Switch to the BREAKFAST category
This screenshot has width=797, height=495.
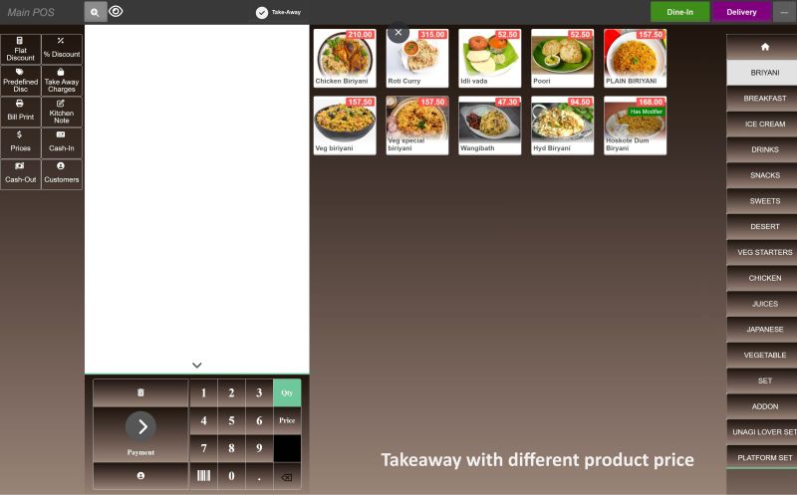(x=764, y=98)
